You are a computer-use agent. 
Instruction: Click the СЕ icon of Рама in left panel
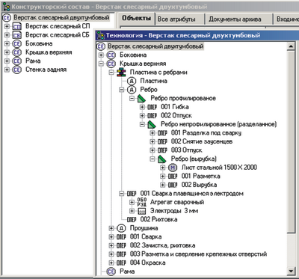[x=17, y=61]
